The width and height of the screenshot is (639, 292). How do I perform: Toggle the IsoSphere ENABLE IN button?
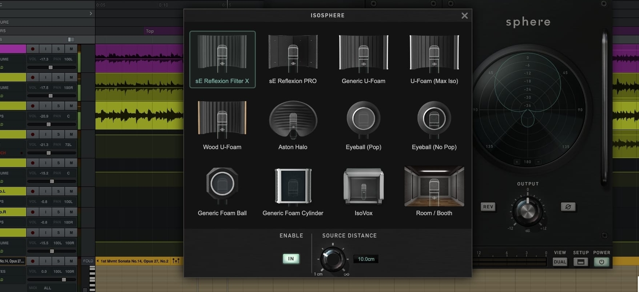(291, 259)
